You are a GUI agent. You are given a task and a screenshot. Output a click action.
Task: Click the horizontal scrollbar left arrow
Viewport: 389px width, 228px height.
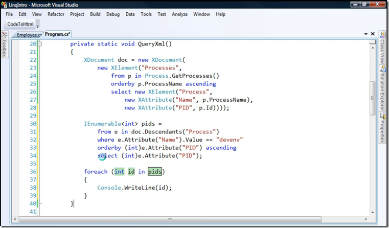[x=15, y=219]
